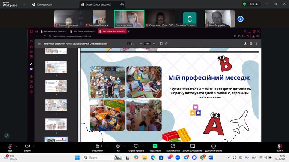
Task: Open Доски сообщений whiteboards
Action: [x=193, y=147]
